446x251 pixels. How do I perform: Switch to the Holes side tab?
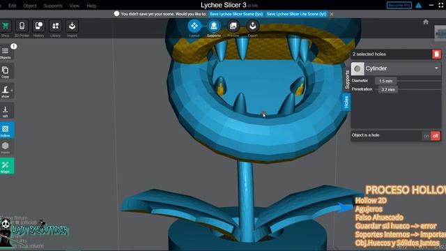(346, 102)
